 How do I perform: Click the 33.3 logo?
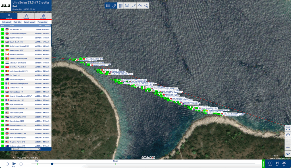tap(6, 6)
